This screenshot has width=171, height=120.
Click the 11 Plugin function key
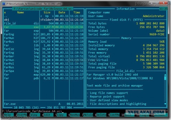tap(143, 115)
